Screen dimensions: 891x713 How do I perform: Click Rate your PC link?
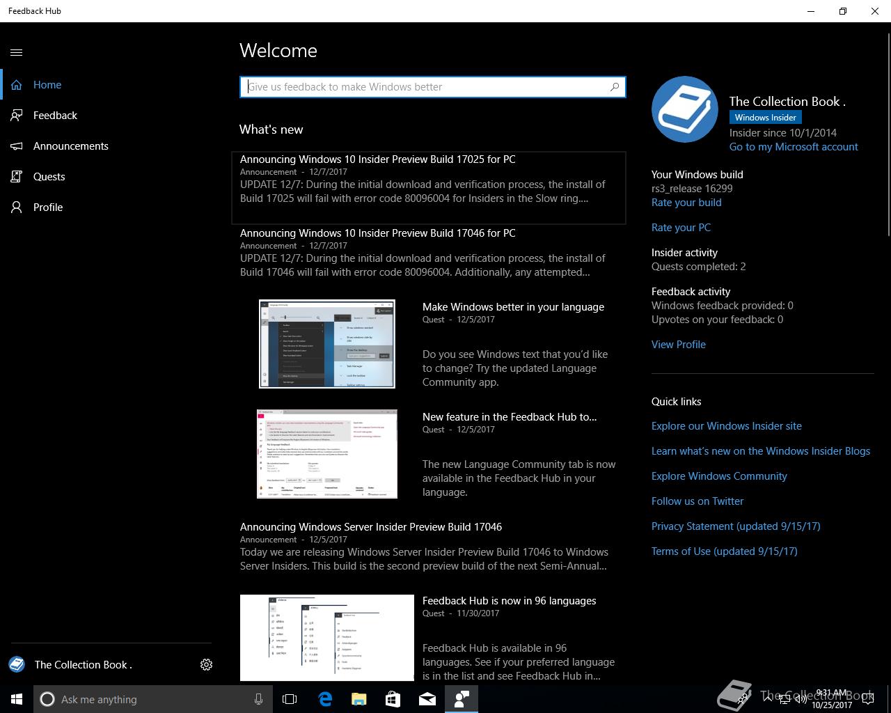pyautogui.click(x=681, y=228)
